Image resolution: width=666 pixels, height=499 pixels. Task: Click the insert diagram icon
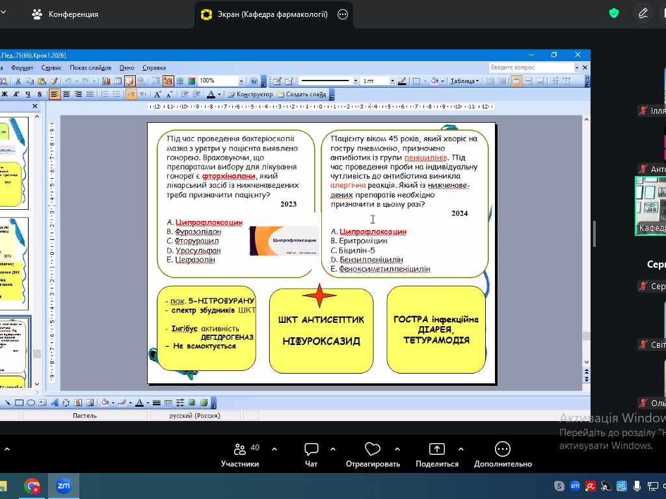[x=66, y=403]
